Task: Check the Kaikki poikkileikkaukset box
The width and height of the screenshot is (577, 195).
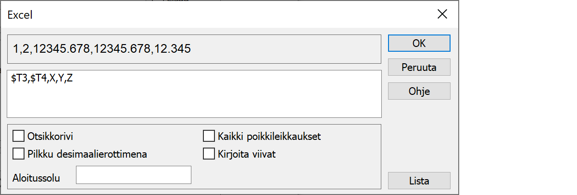Action: (x=209, y=137)
